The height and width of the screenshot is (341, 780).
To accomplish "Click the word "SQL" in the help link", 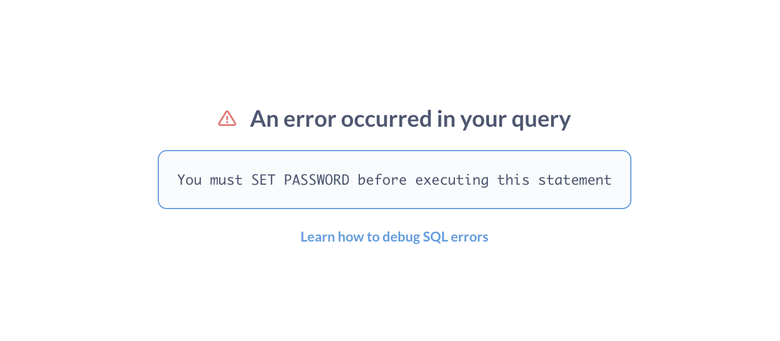I will [435, 236].
